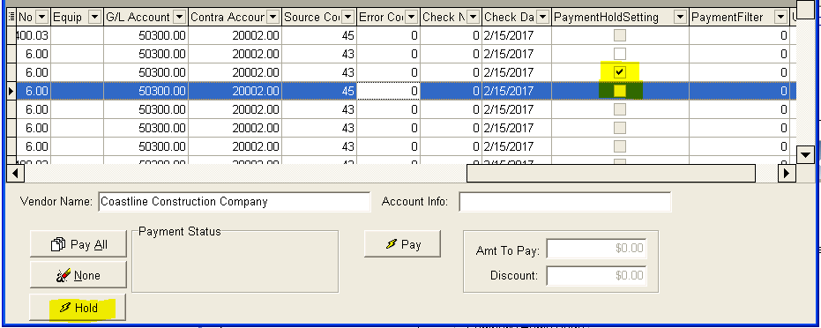Open the PaymentHoldSetting column filter dropdown
821x328 pixels.
coord(680,18)
